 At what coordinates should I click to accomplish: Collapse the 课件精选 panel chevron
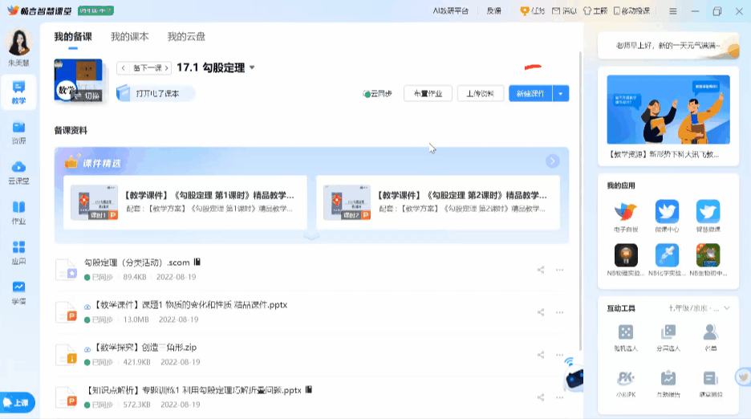tap(311, 238)
